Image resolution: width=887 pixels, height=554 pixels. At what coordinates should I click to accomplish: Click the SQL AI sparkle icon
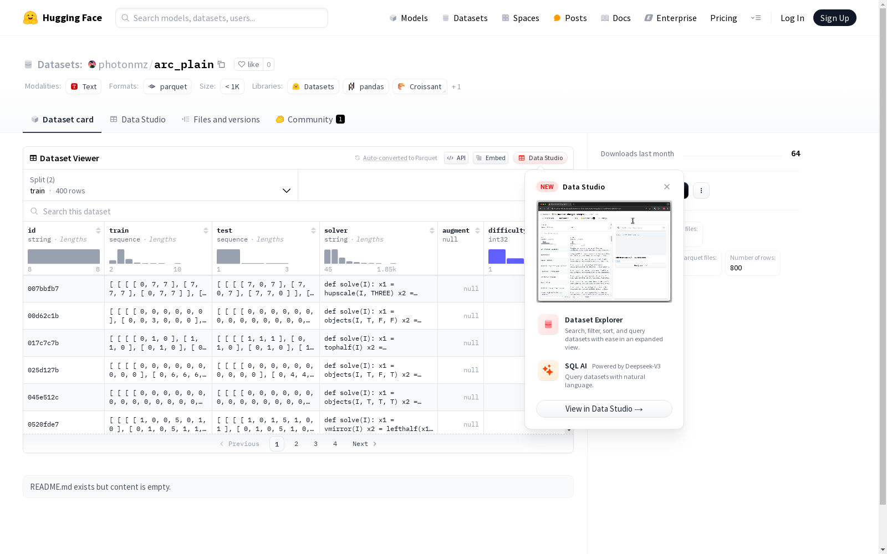(x=548, y=370)
